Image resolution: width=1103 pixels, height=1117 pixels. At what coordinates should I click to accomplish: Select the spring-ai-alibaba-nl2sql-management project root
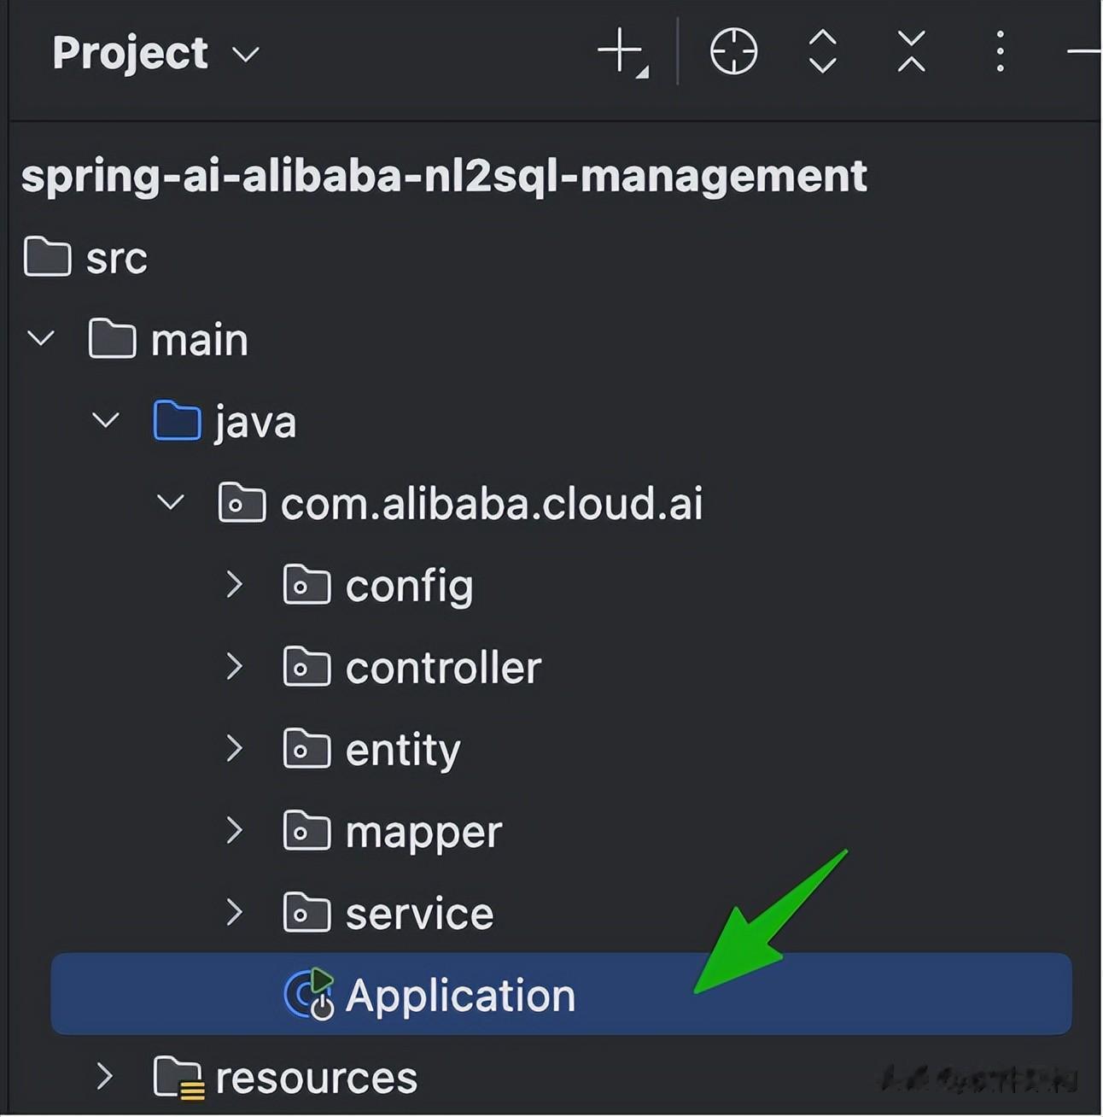(444, 177)
